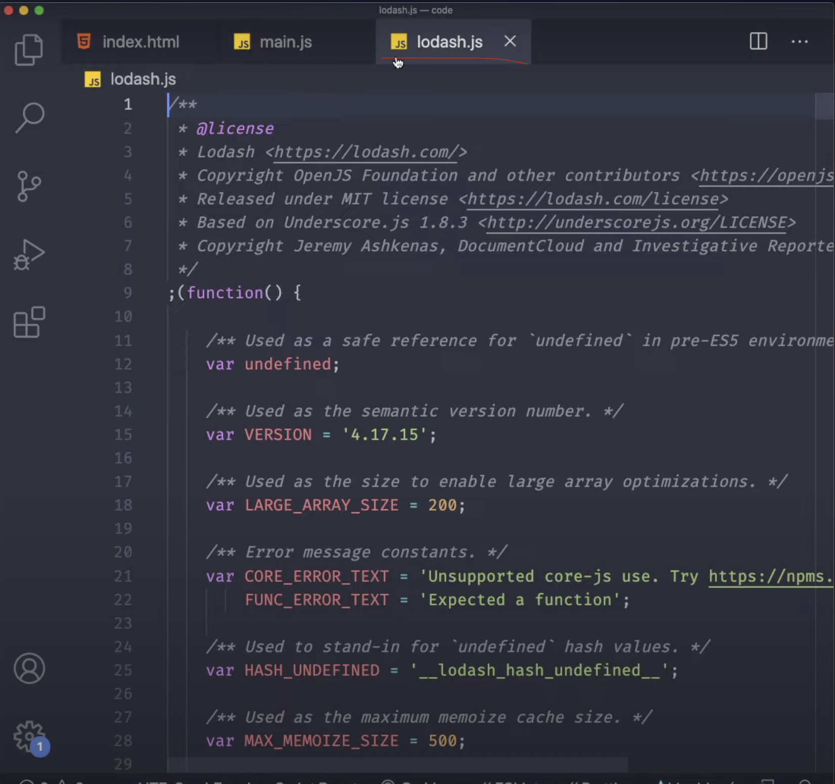Click the HTML icon on index.html tab

[84, 41]
